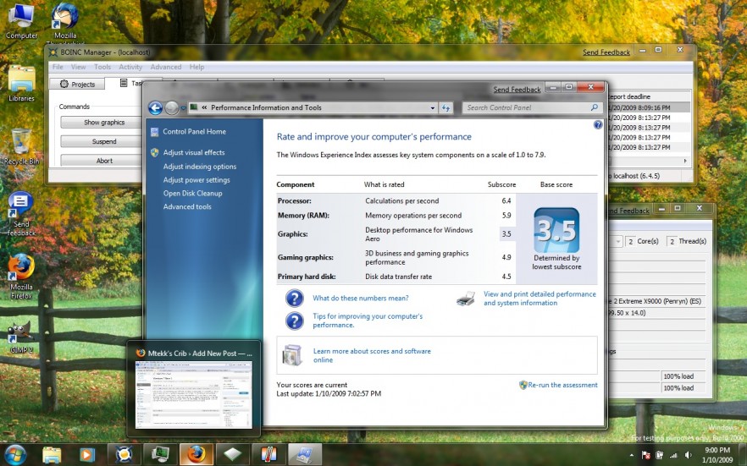
Task: Click the power plug tray icon
Action: (660, 455)
